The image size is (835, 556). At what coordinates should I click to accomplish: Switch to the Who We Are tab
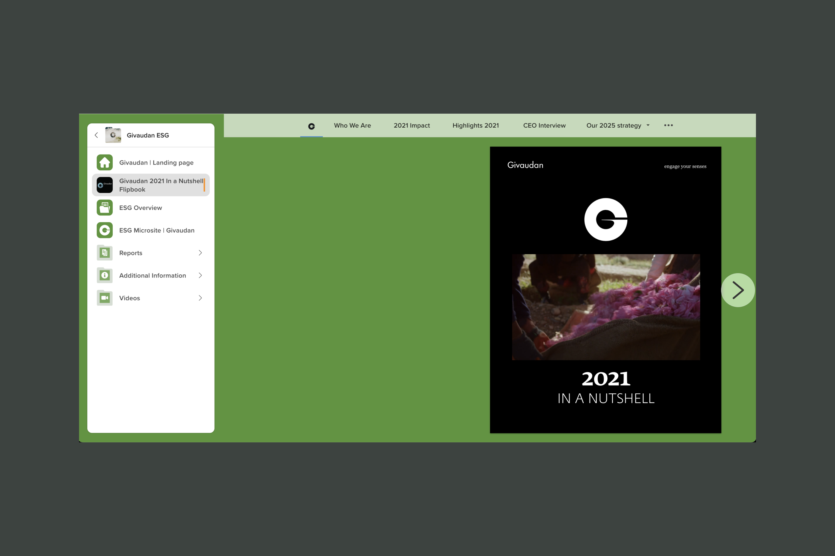tap(352, 126)
